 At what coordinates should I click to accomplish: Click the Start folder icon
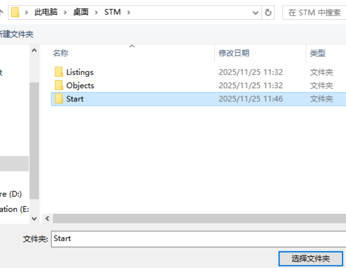pos(59,99)
